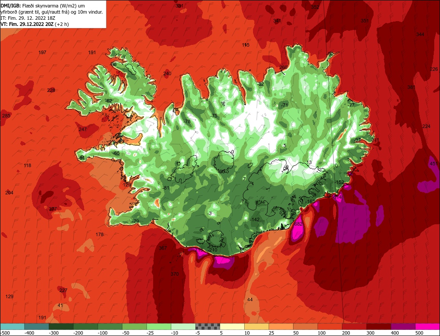Image resolution: width=440 pixels, height=336 pixels.
Task: Click the map value "-71" in northeast Iceland
Action: (x=285, y=105)
